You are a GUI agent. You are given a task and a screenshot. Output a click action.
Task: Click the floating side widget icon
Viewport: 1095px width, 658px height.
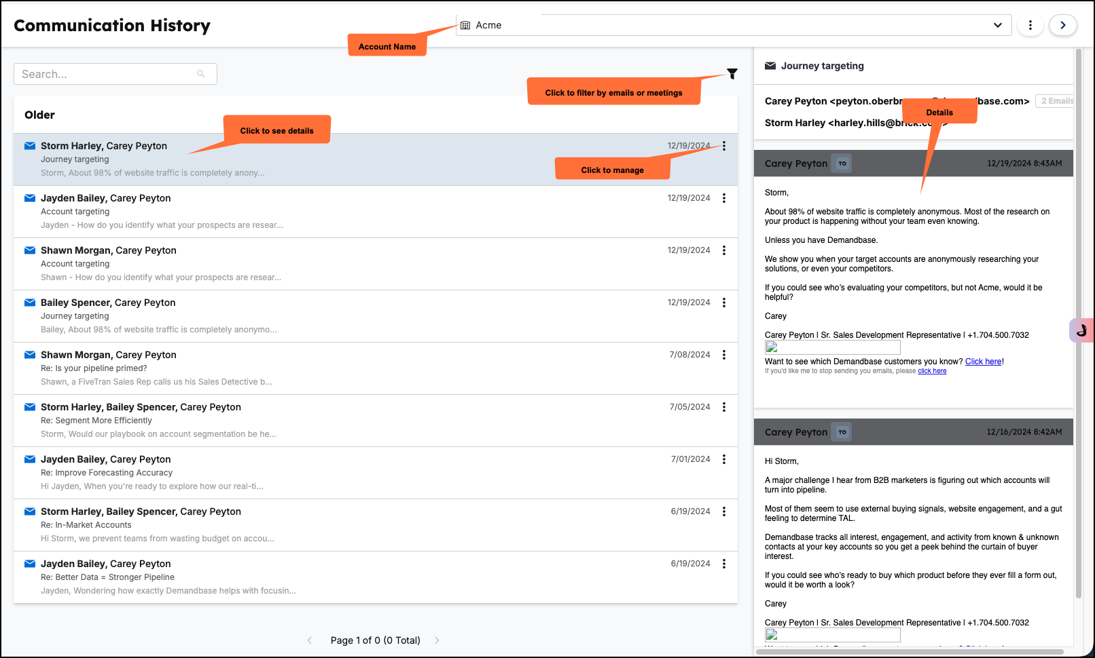(1081, 330)
